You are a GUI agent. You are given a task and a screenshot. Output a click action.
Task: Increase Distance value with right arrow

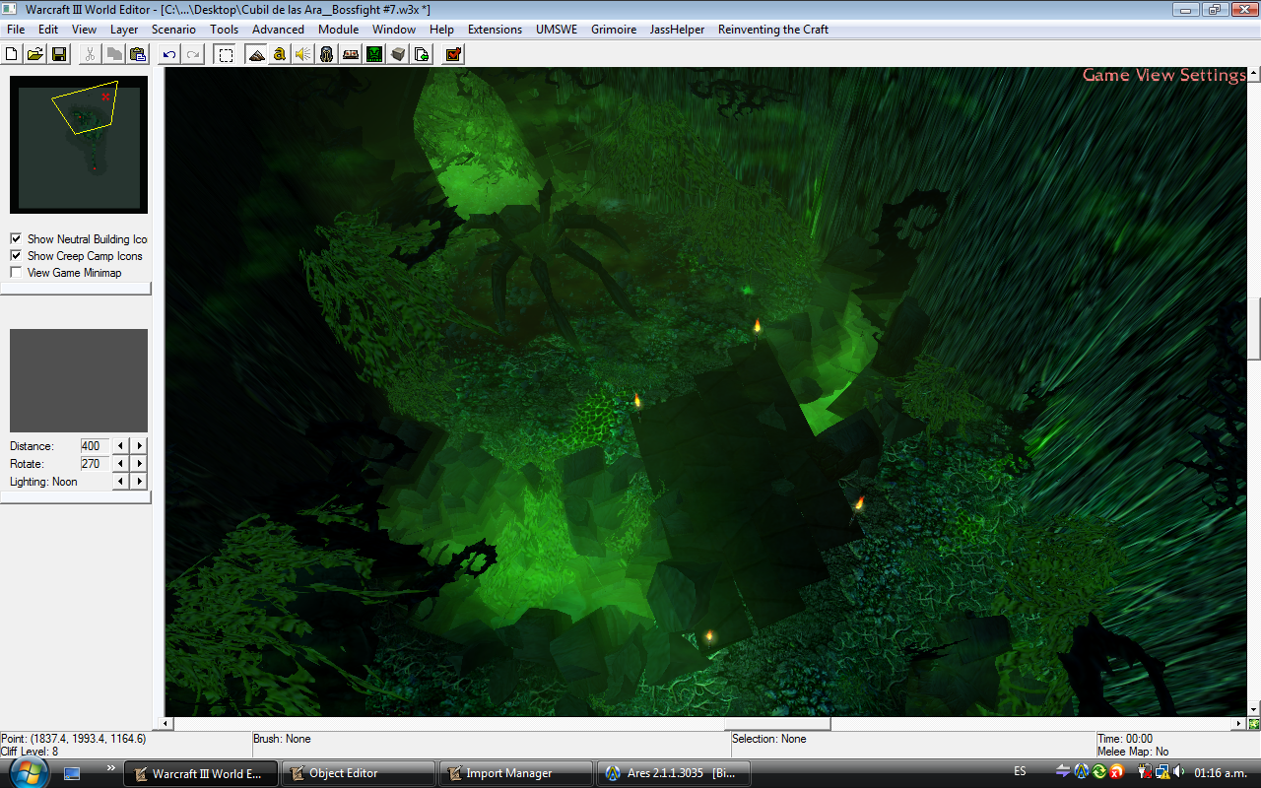click(139, 446)
